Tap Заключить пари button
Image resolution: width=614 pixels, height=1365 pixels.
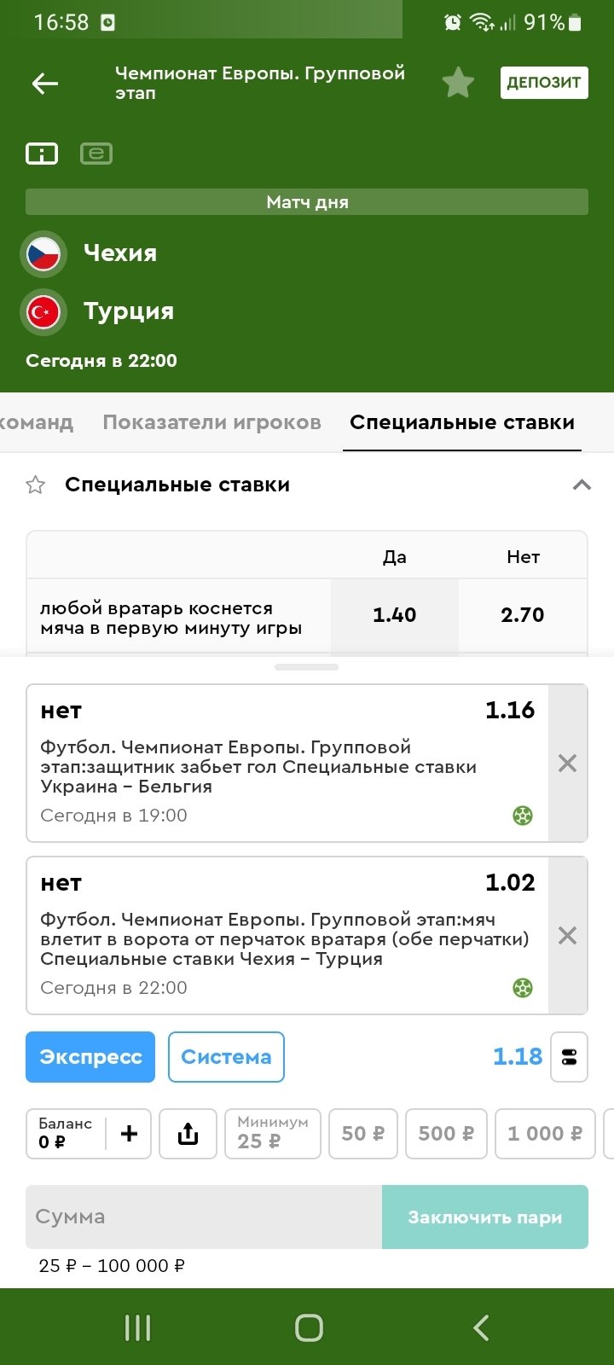coord(484,1217)
